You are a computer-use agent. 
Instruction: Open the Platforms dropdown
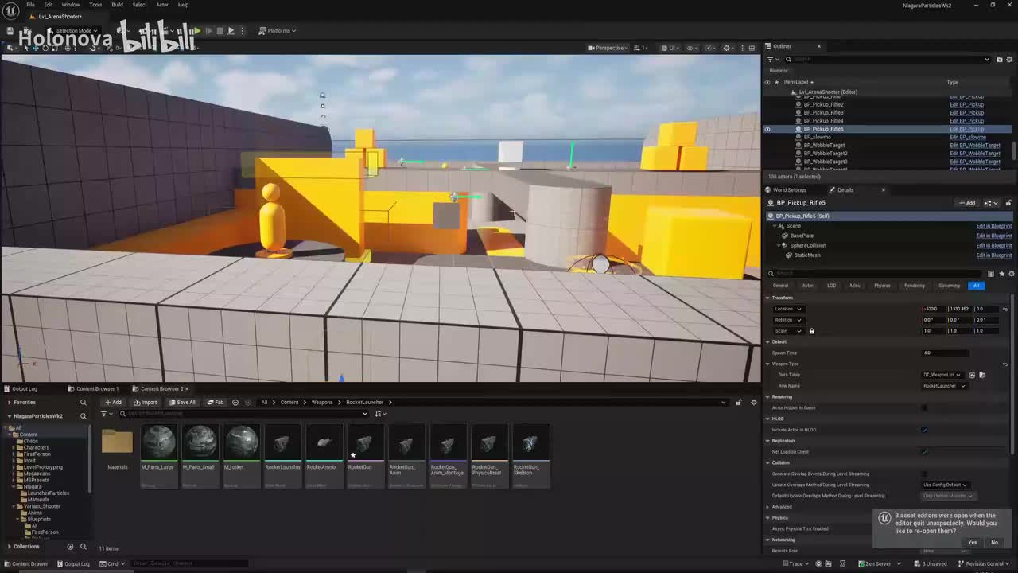click(x=278, y=31)
